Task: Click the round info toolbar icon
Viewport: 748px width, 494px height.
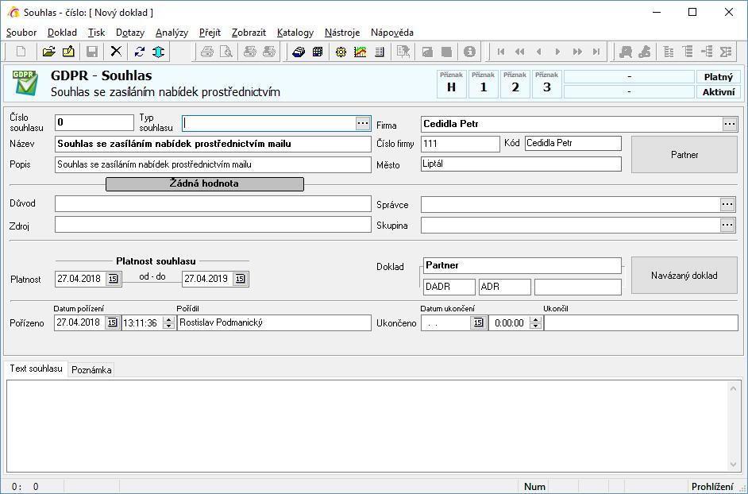Action: click(x=469, y=52)
